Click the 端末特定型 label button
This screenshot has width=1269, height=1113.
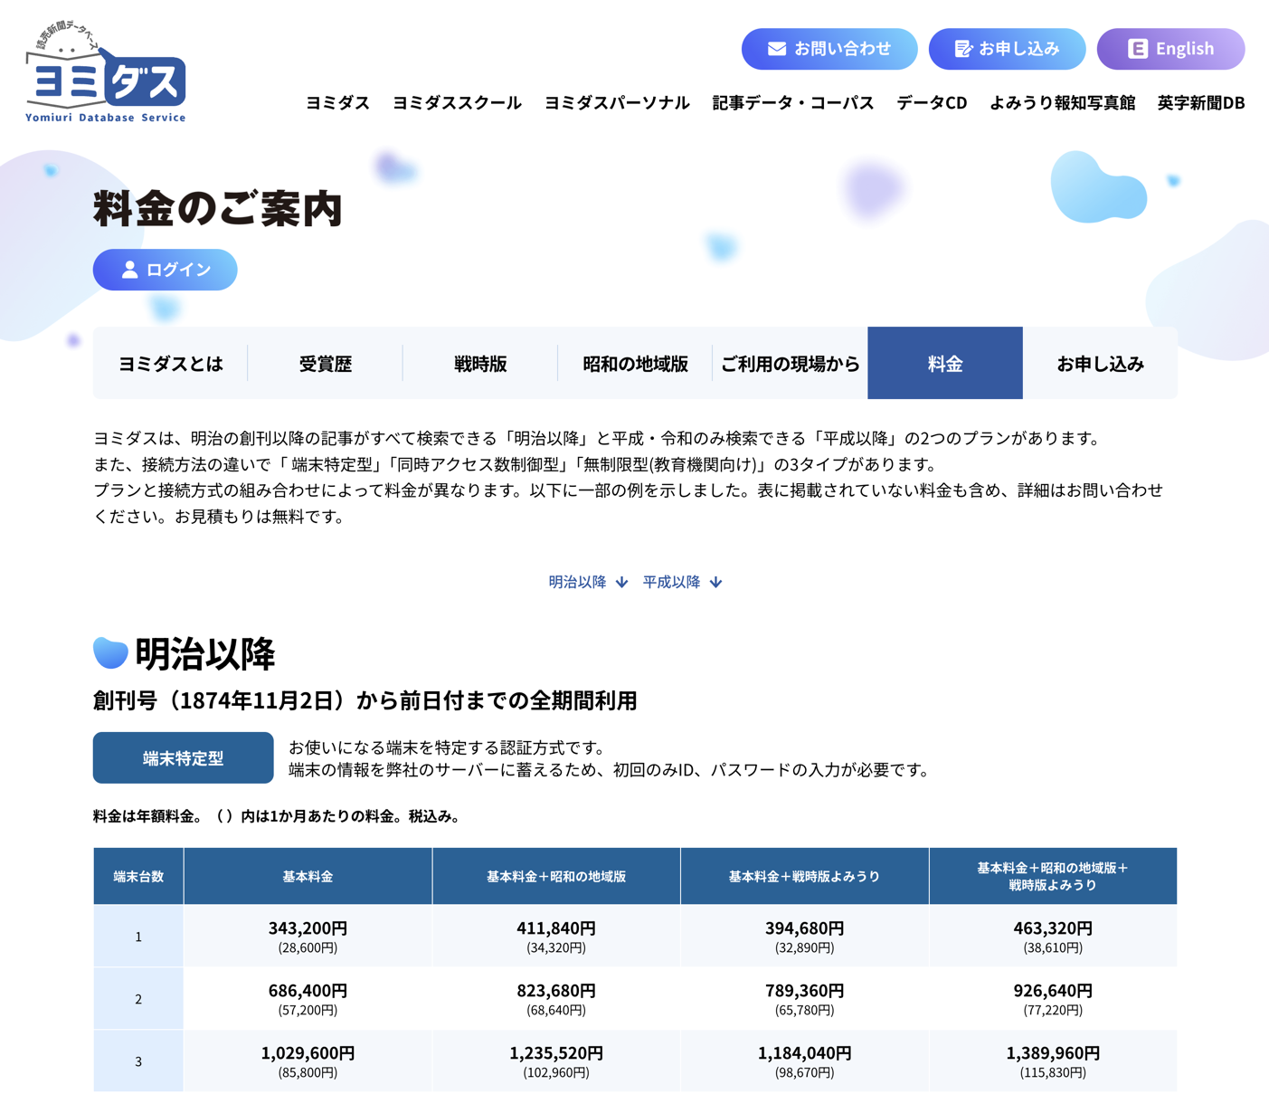click(x=184, y=757)
